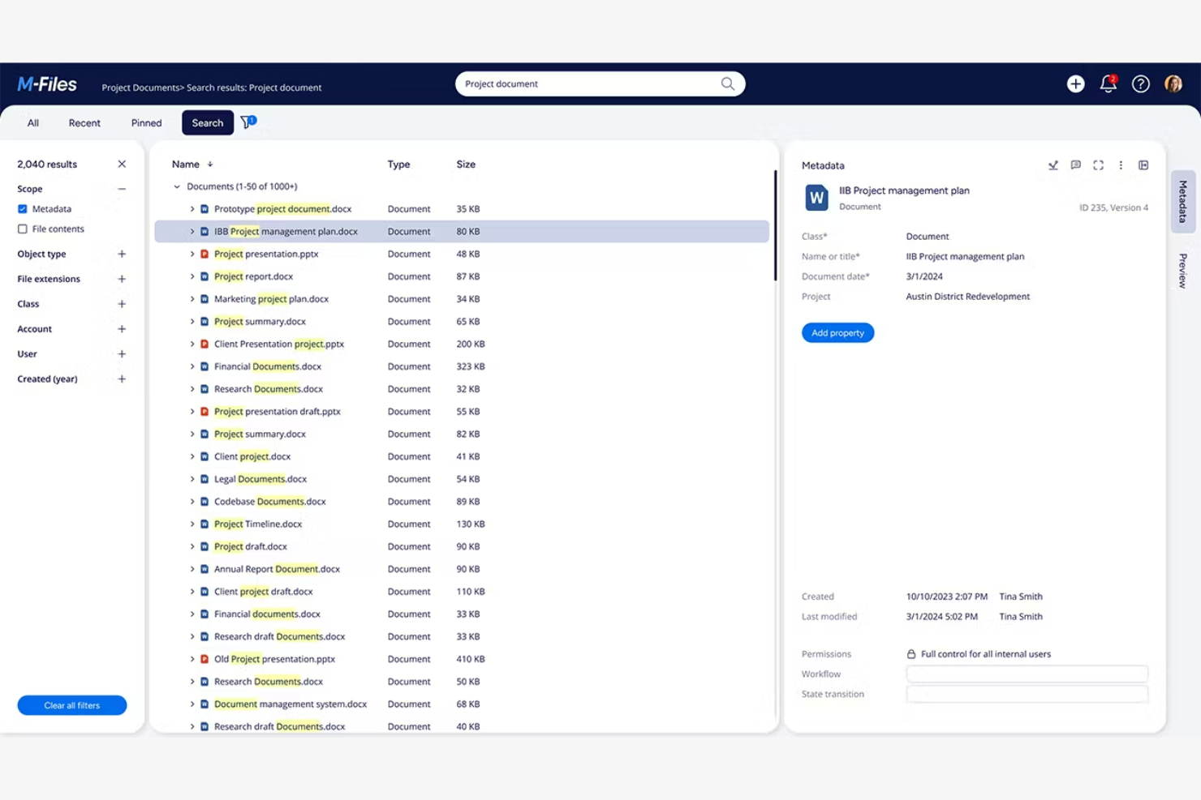Open your profile avatar menu
Screen dimensions: 1201x800
(x=1173, y=83)
